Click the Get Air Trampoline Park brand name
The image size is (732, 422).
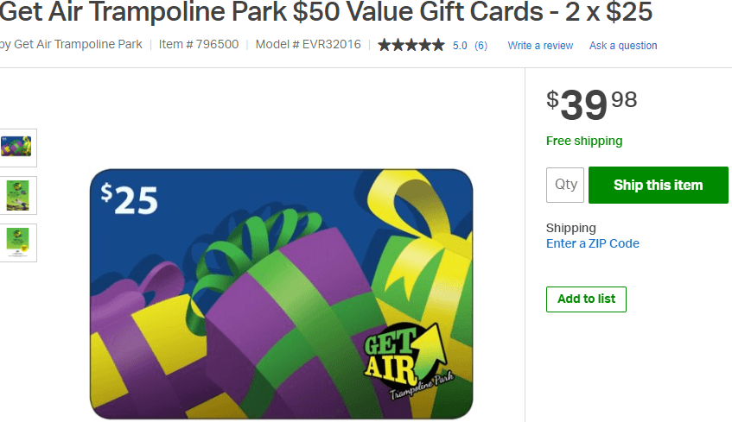tap(78, 44)
